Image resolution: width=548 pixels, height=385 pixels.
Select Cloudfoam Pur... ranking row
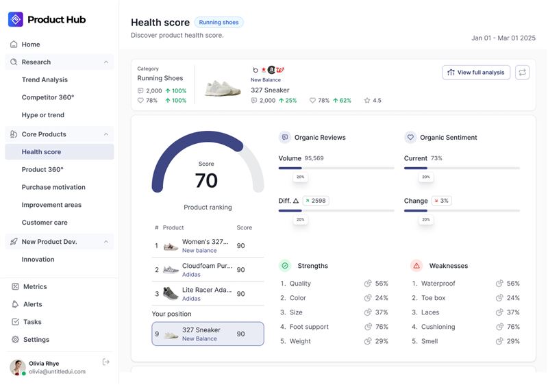[x=208, y=270]
